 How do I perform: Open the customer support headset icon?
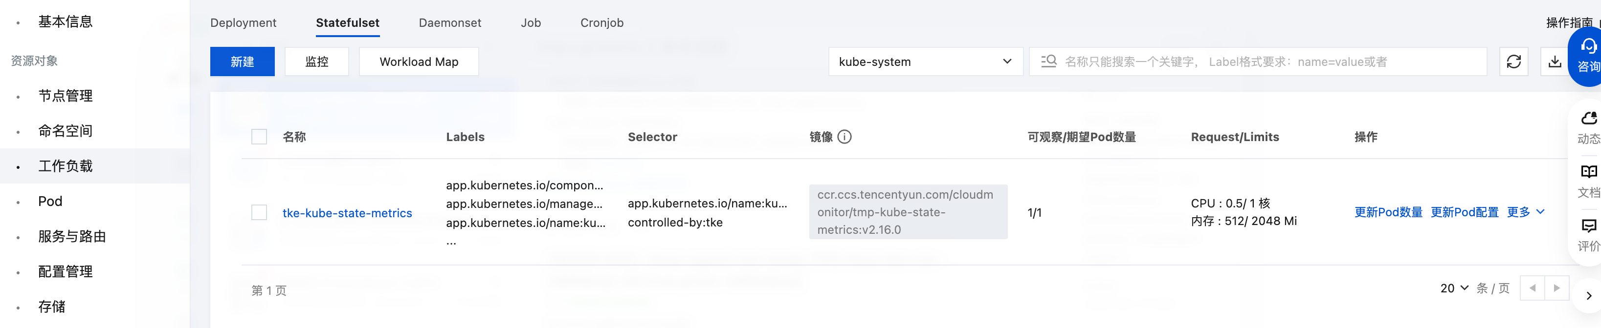pyautogui.click(x=1588, y=47)
